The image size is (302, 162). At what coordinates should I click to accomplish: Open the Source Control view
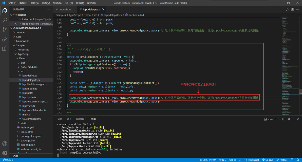coord(5,29)
